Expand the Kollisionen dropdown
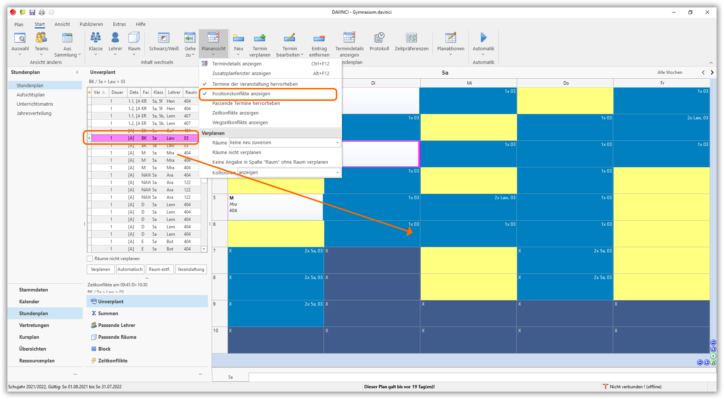Viewport: 724px width, 399px height. pyautogui.click(x=337, y=173)
